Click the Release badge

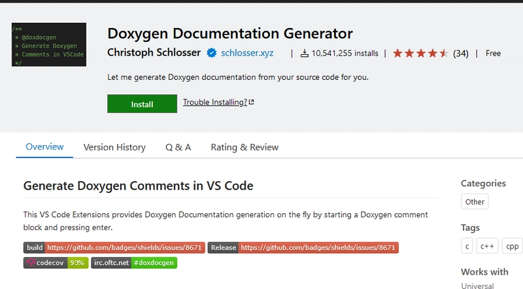[x=303, y=248]
